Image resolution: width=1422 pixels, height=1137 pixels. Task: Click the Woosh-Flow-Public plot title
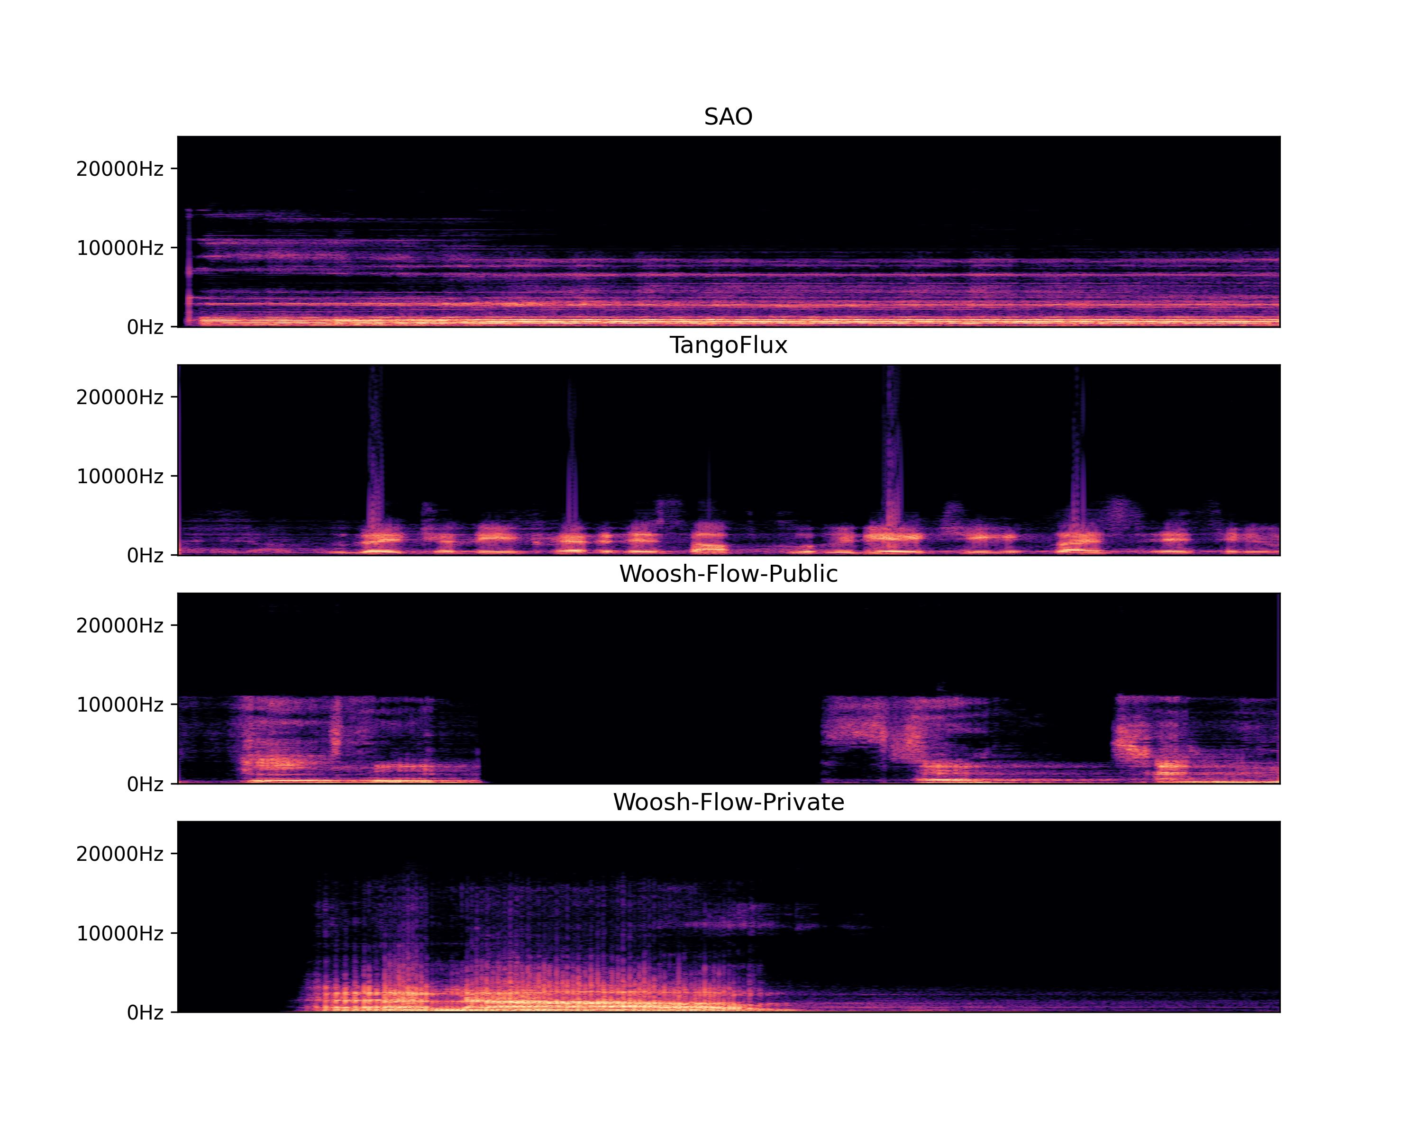pyautogui.click(x=728, y=573)
